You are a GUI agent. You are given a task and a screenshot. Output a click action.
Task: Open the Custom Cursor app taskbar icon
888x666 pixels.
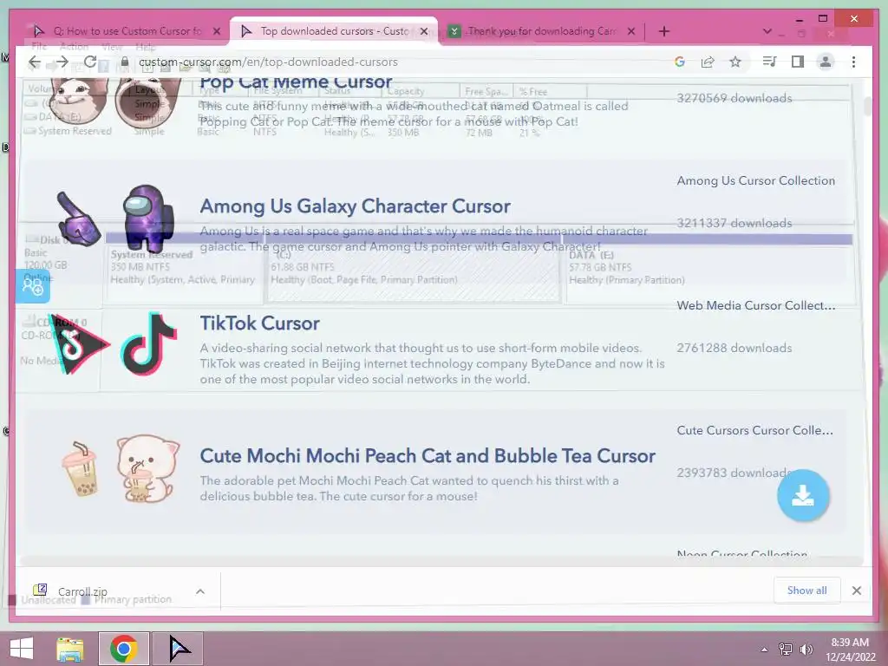point(179,649)
